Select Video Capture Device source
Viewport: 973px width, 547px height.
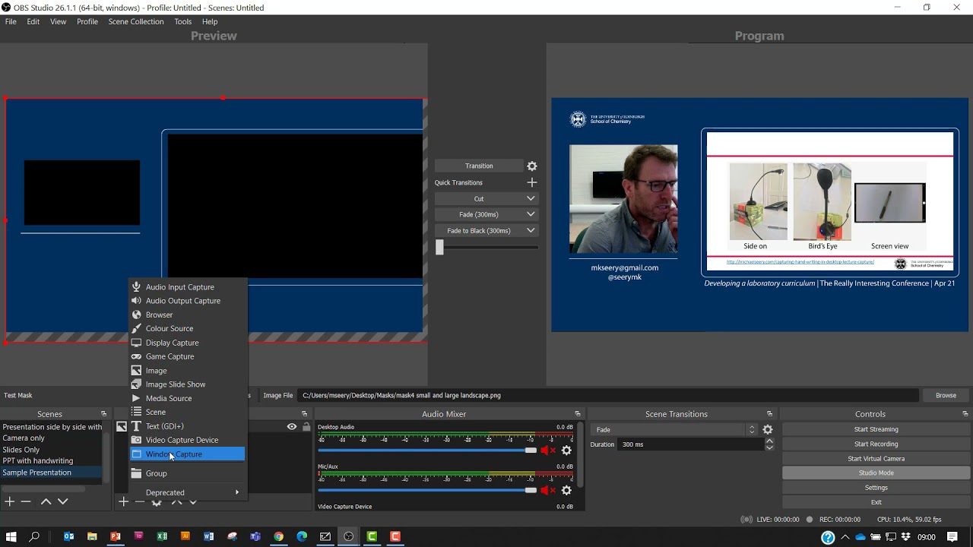tap(188, 440)
